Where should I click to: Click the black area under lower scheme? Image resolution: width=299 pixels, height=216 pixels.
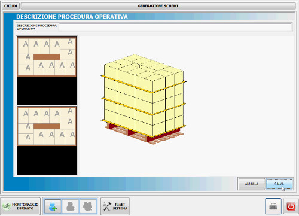[x=47, y=160]
